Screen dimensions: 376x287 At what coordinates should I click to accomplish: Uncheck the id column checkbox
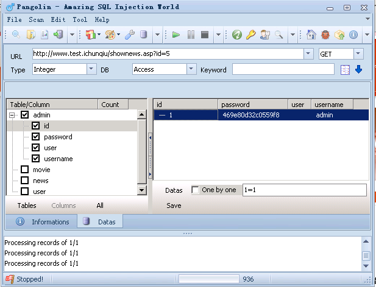36,125
